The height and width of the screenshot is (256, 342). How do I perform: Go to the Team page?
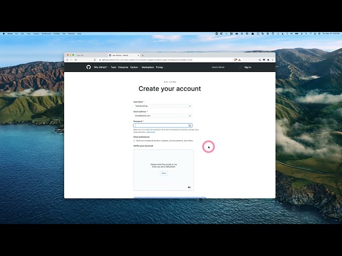tap(113, 67)
